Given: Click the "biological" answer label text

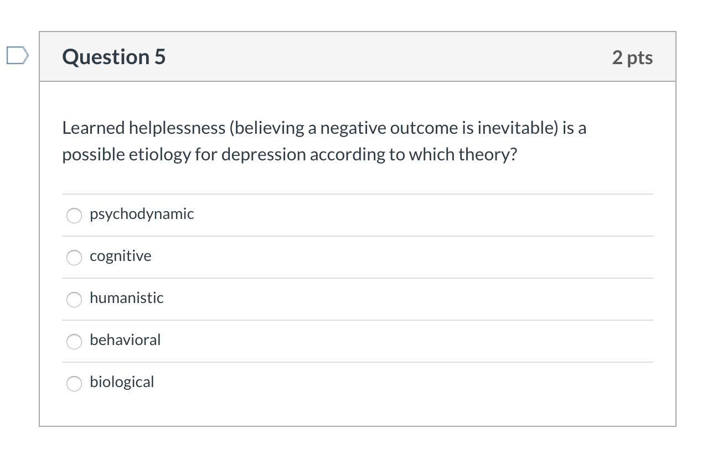Looking at the screenshot, I should pos(122,382).
